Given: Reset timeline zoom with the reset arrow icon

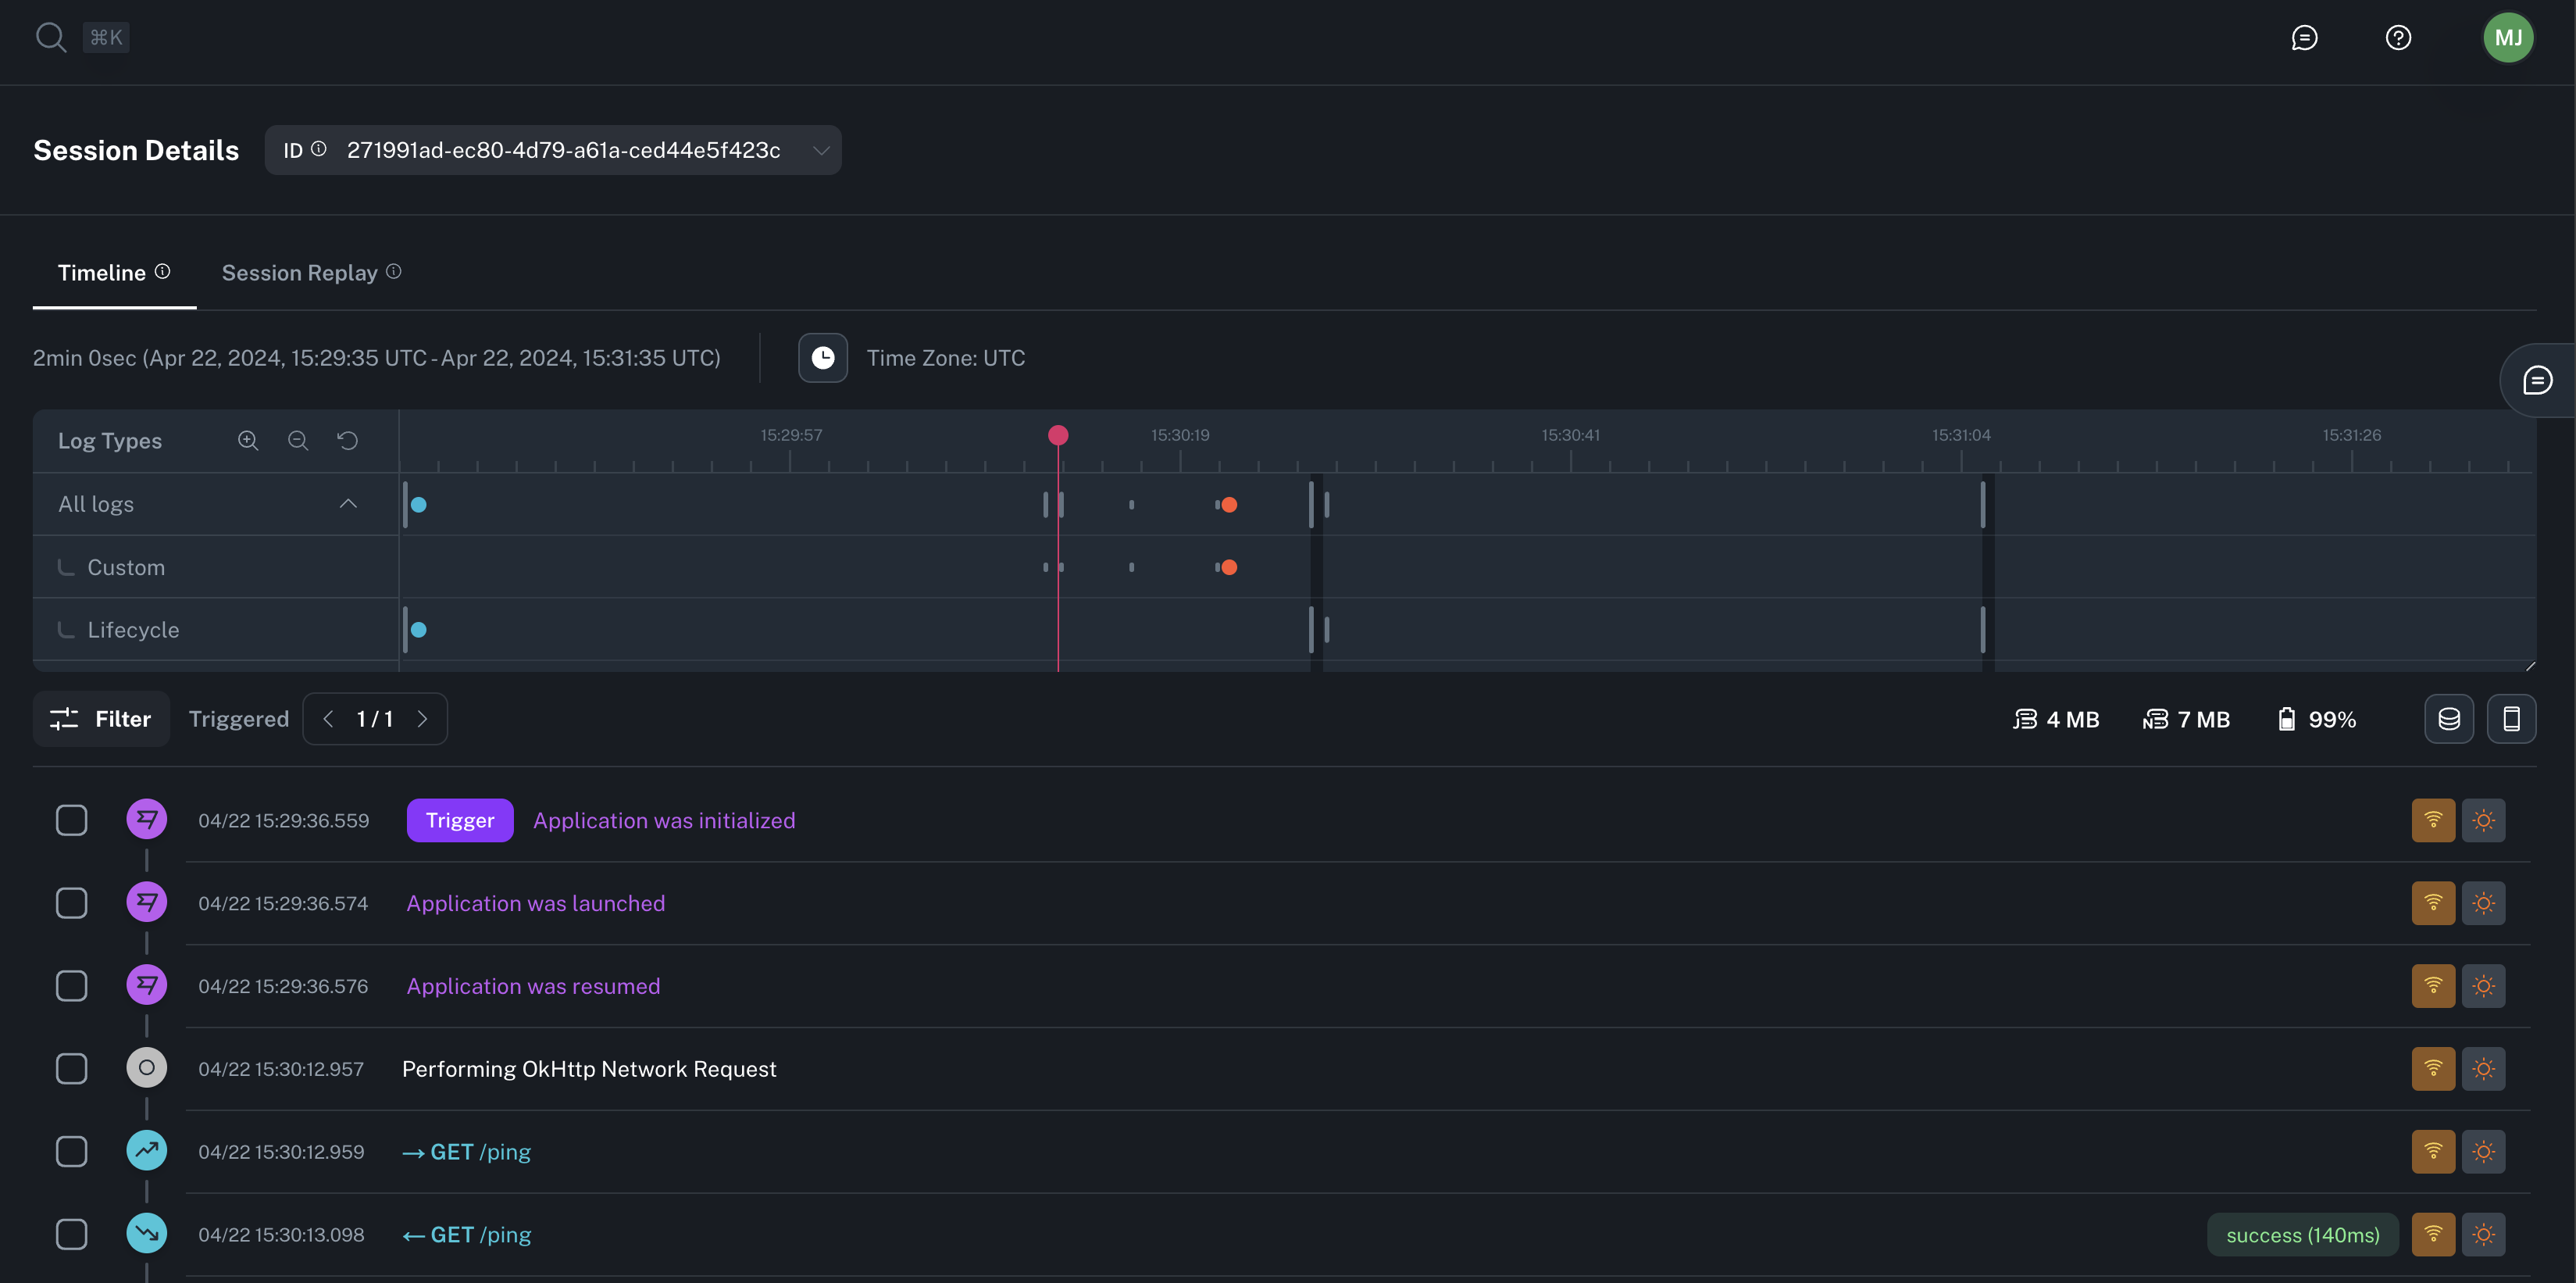Looking at the screenshot, I should tap(346, 440).
